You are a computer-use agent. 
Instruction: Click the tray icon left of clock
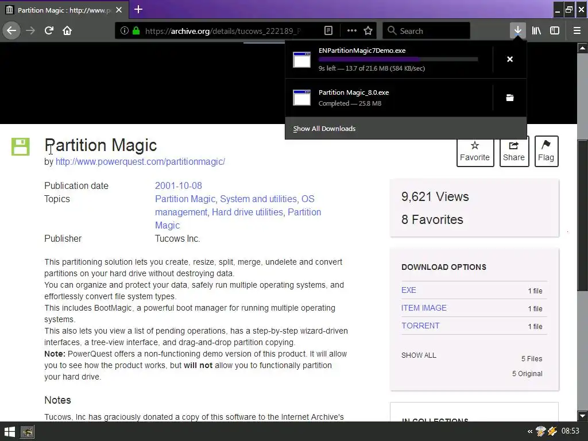[x=552, y=432]
